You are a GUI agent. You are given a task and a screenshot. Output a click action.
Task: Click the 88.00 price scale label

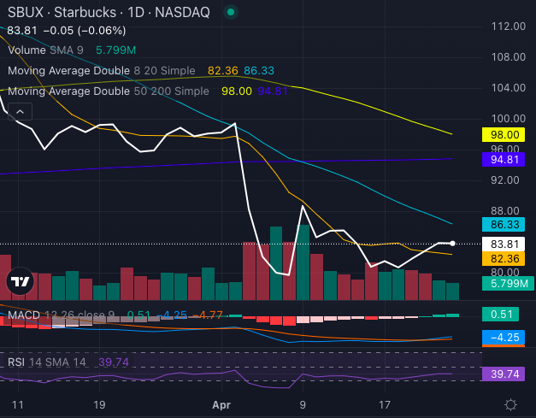pos(505,211)
